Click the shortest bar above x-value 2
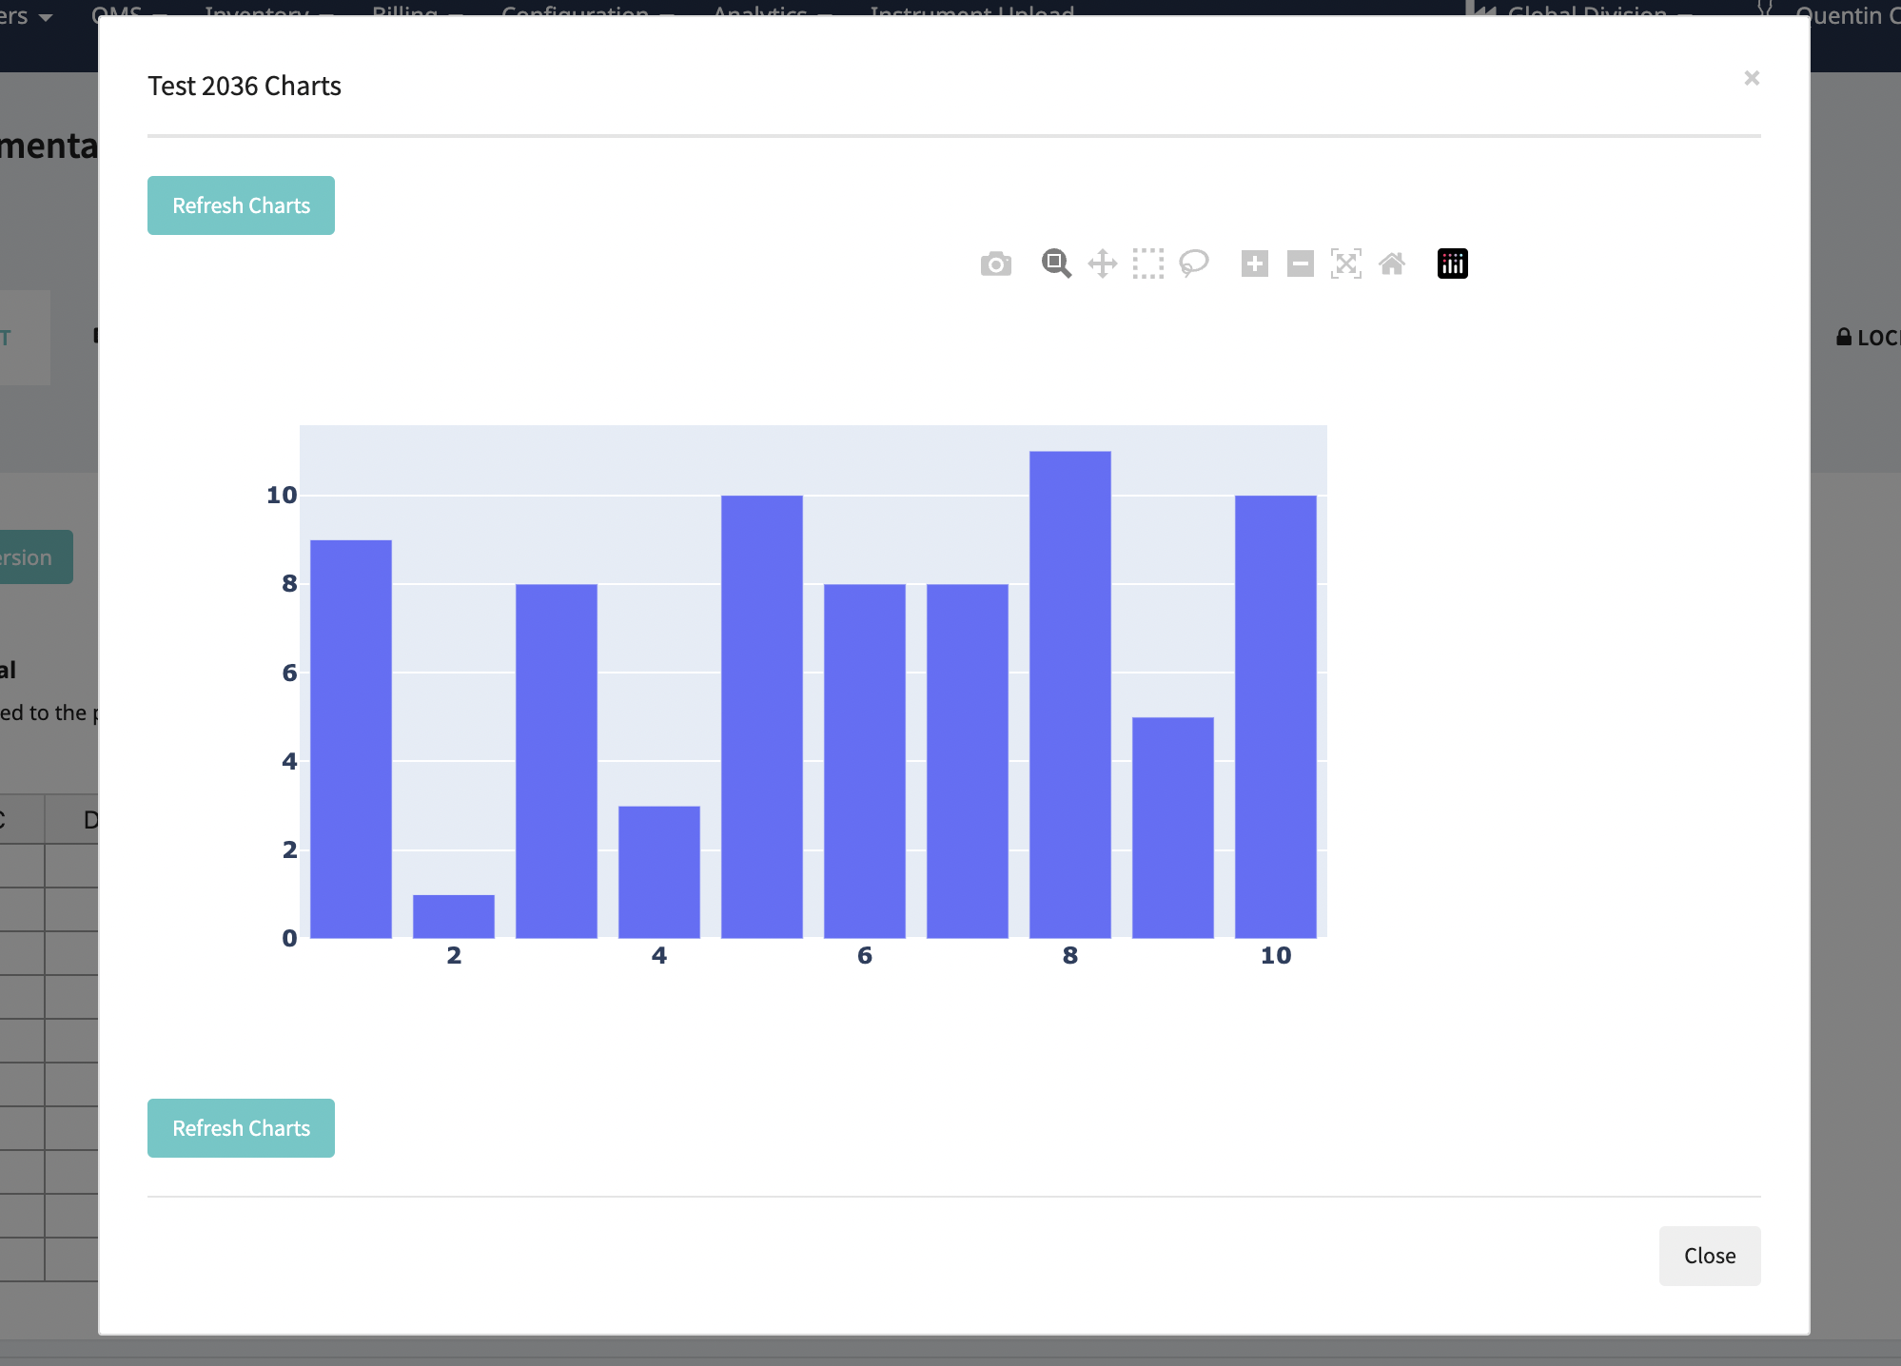This screenshot has height=1366, width=1901. tap(454, 916)
